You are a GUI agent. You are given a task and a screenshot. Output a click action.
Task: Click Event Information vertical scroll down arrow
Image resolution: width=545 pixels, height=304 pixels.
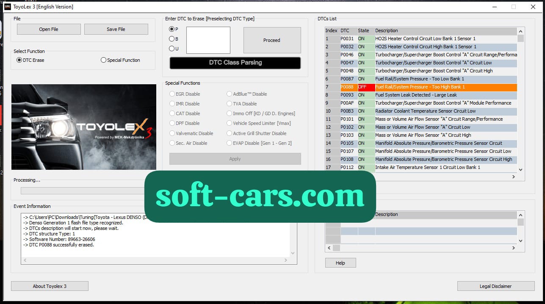[293, 253]
